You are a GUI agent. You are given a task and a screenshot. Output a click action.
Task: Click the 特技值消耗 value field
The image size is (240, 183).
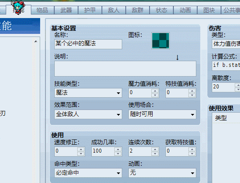tap(177, 93)
